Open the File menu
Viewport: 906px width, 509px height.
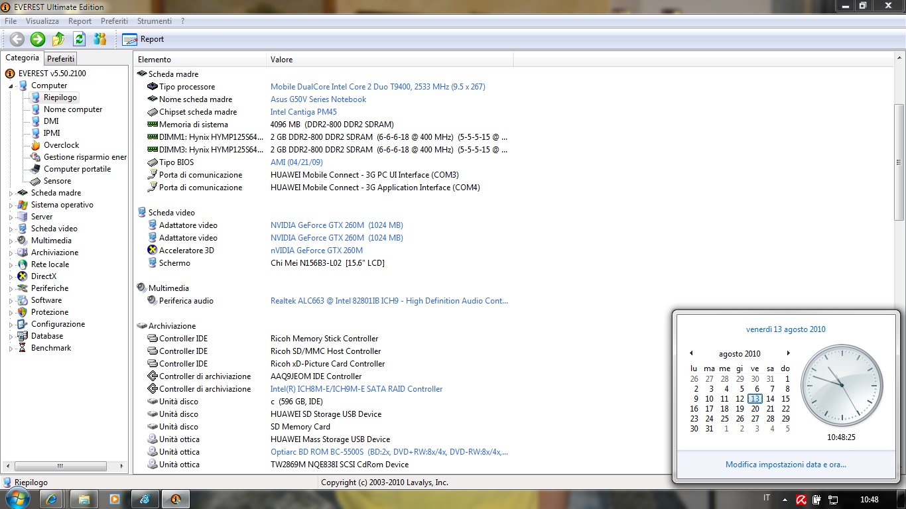pos(11,21)
